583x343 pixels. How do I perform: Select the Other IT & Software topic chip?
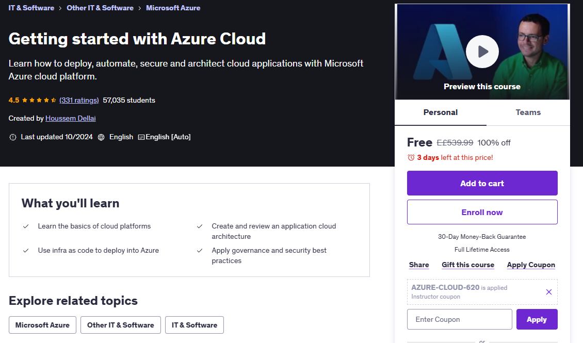pyautogui.click(x=120, y=325)
